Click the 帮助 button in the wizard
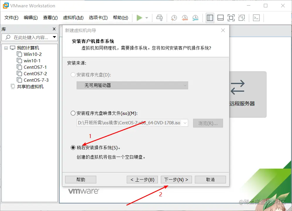The height and width of the screenshot is (211, 292). [x=81, y=180]
